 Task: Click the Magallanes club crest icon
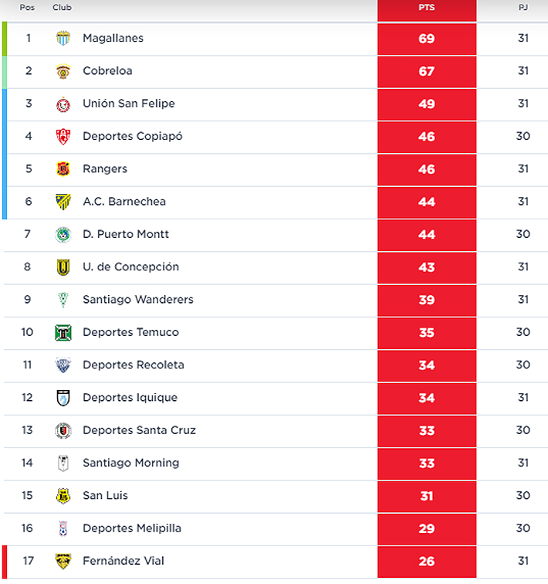click(x=63, y=39)
